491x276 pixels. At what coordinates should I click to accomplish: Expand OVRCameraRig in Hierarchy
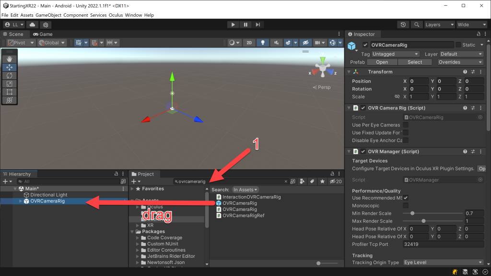point(21,201)
